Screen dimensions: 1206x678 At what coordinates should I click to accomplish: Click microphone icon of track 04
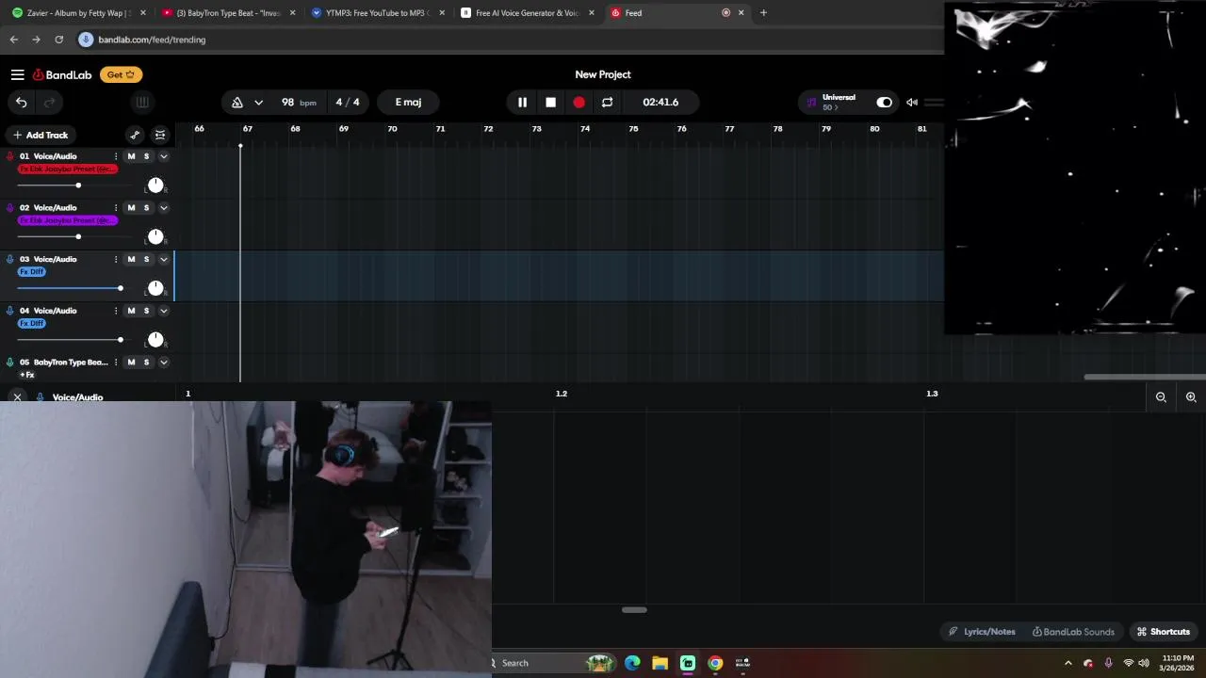tap(10, 310)
